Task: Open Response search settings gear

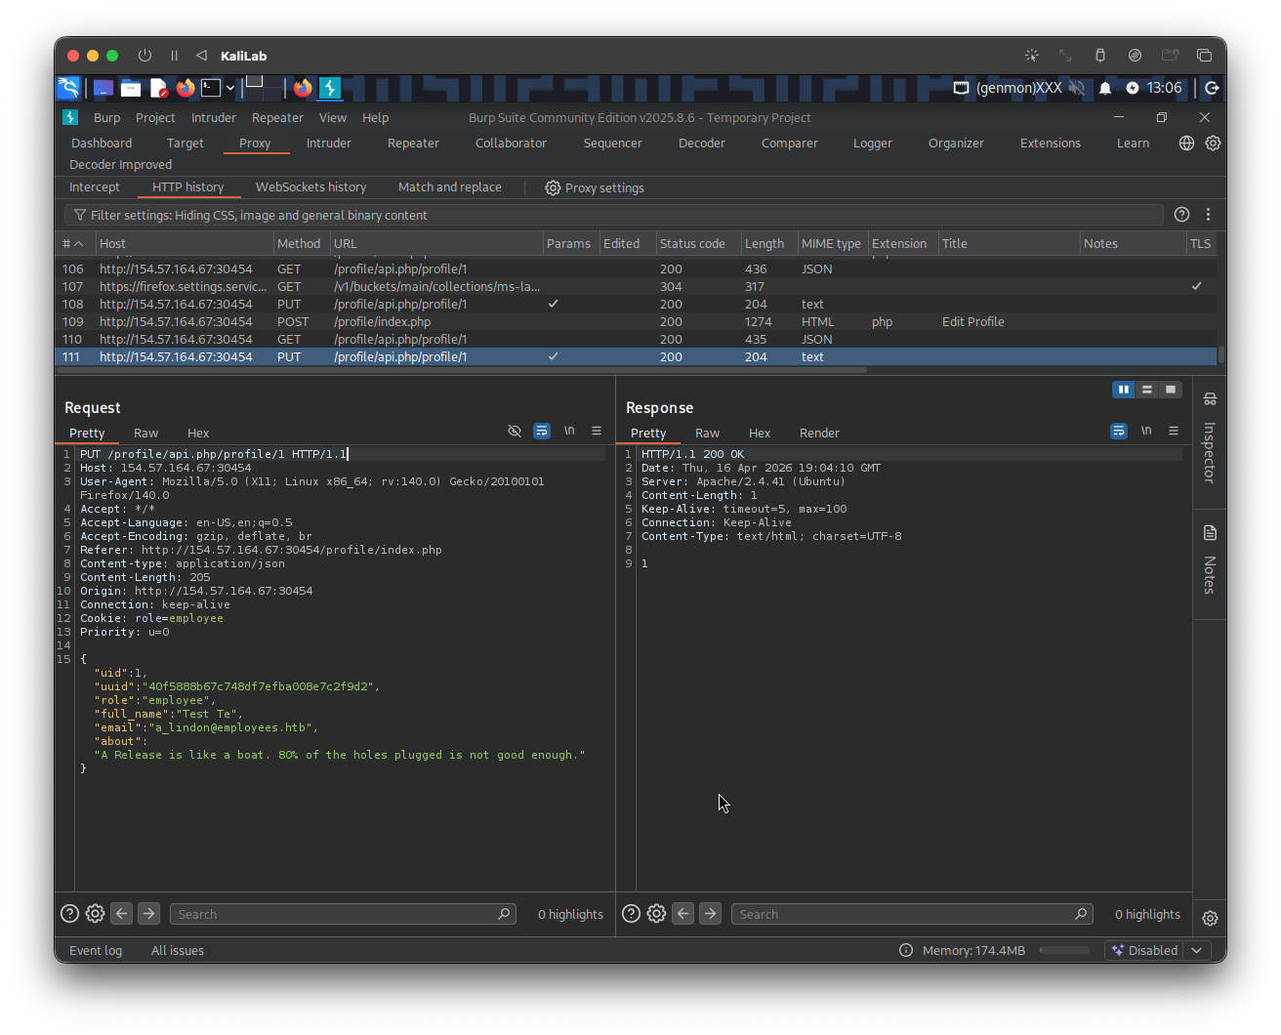Action: click(656, 914)
